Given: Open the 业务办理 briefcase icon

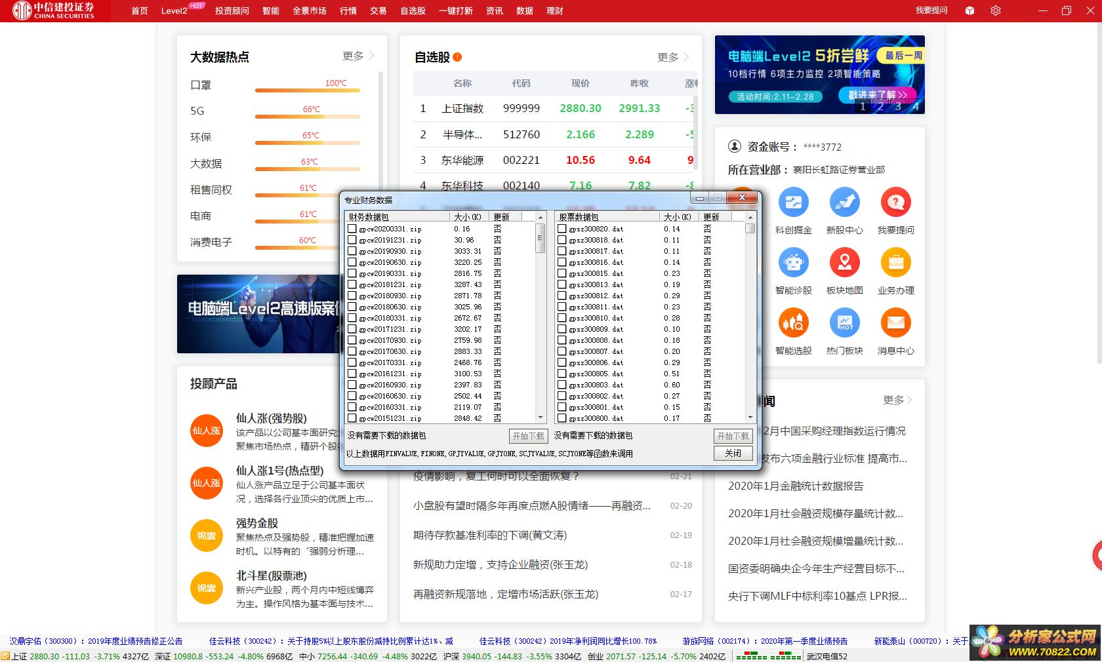Looking at the screenshot, I should tap(895, 263).
